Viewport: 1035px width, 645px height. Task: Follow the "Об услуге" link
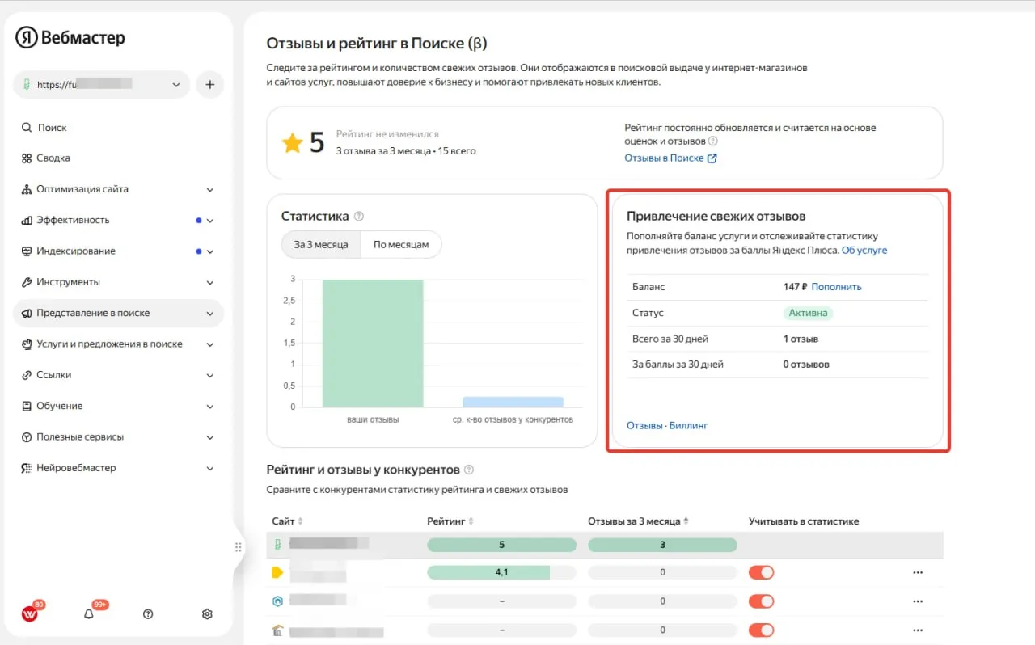click(864, 251)
